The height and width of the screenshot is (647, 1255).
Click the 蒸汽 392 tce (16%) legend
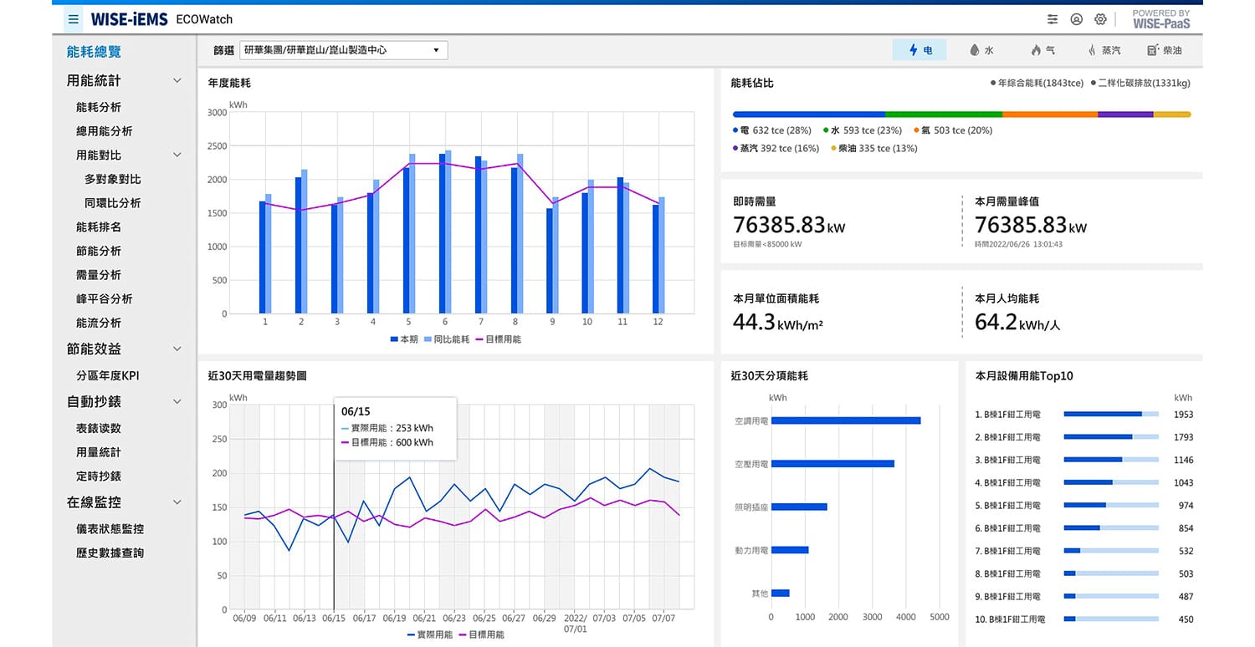[776, 148]
